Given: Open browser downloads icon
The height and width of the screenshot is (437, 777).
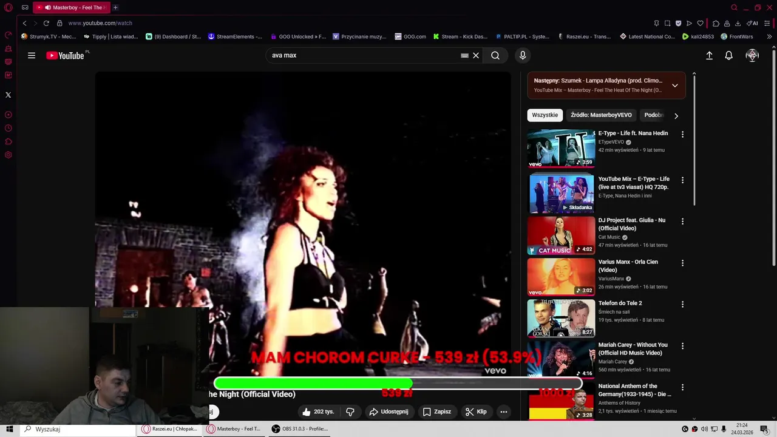Looking at the screenshot, I should pyautogui.click(x=738, y=23).
